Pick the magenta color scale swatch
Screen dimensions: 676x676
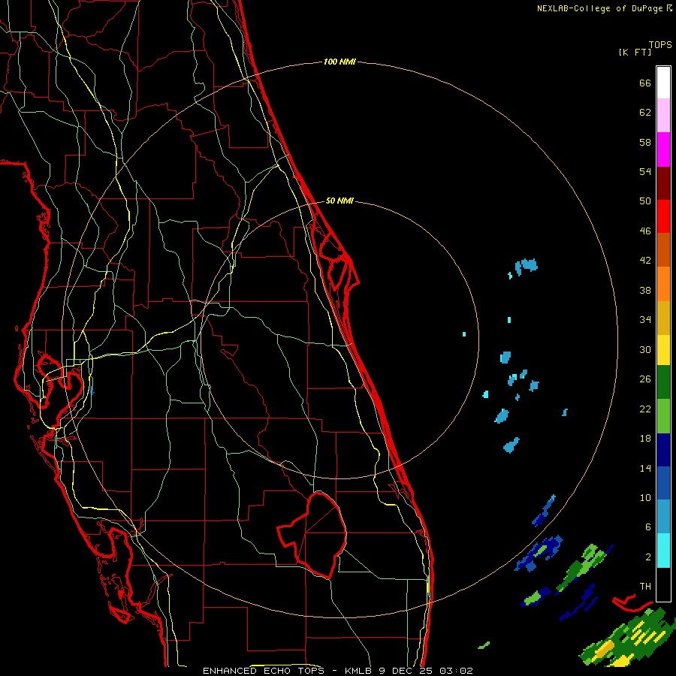click(663, 149)
